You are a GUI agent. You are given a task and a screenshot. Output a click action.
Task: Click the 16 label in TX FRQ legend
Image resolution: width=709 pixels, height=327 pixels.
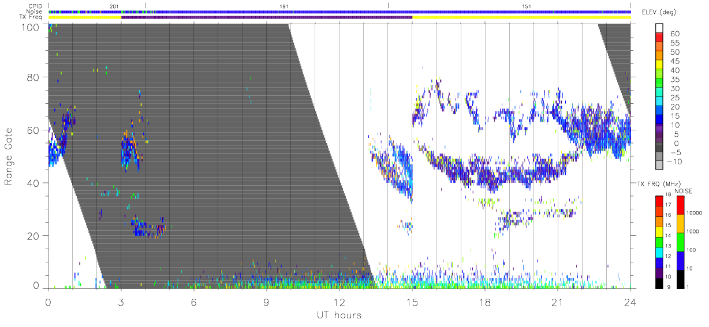pos(669,215)
